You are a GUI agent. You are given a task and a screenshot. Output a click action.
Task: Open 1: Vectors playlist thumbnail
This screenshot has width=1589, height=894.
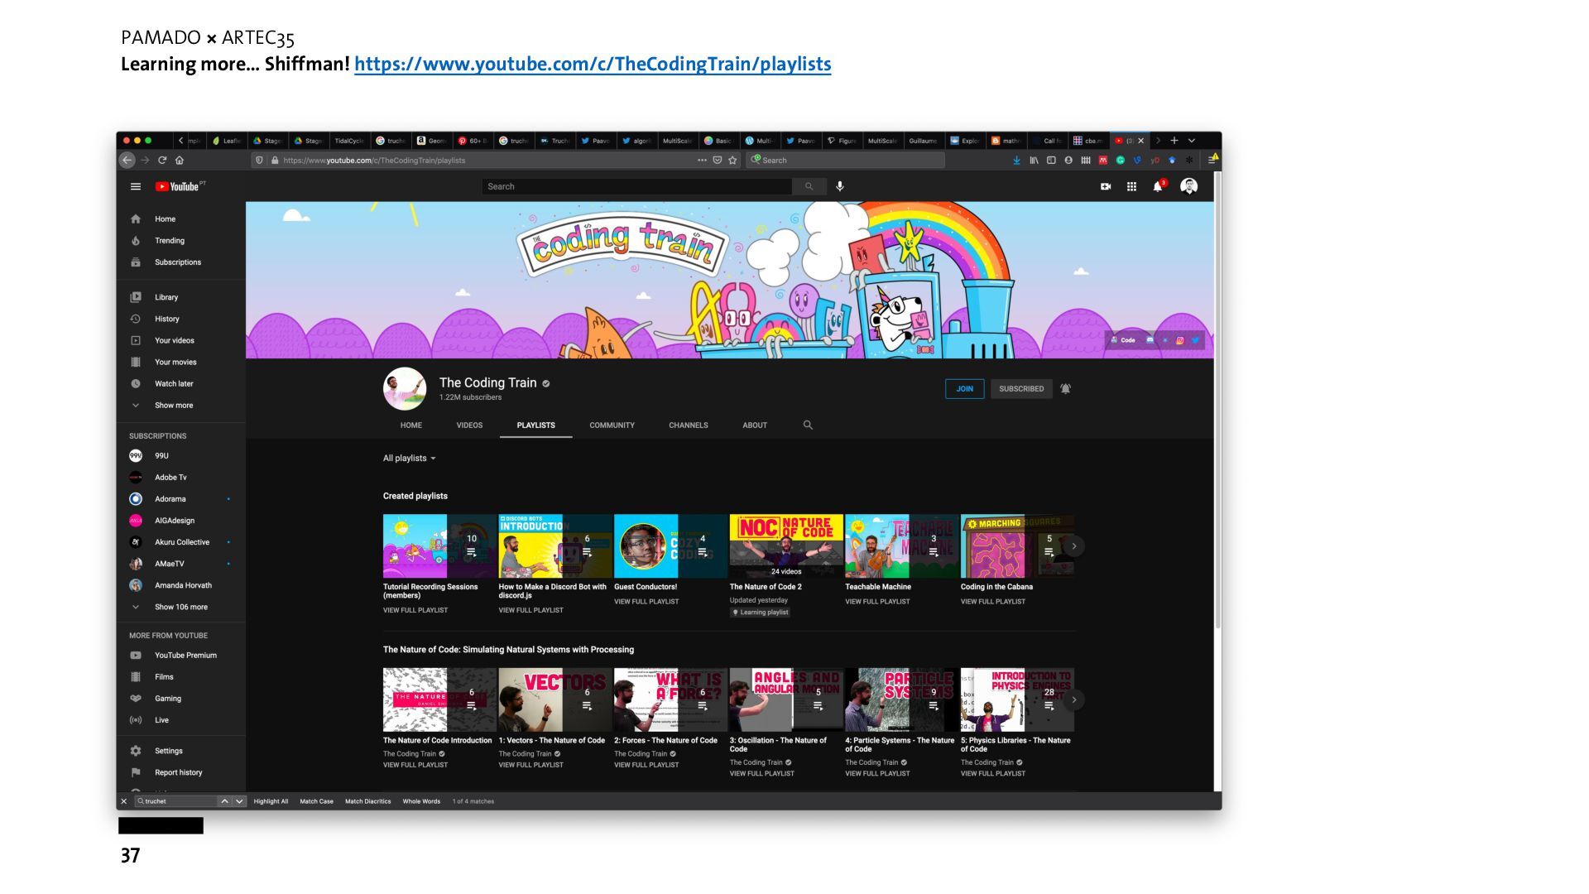tap(555, 700)
